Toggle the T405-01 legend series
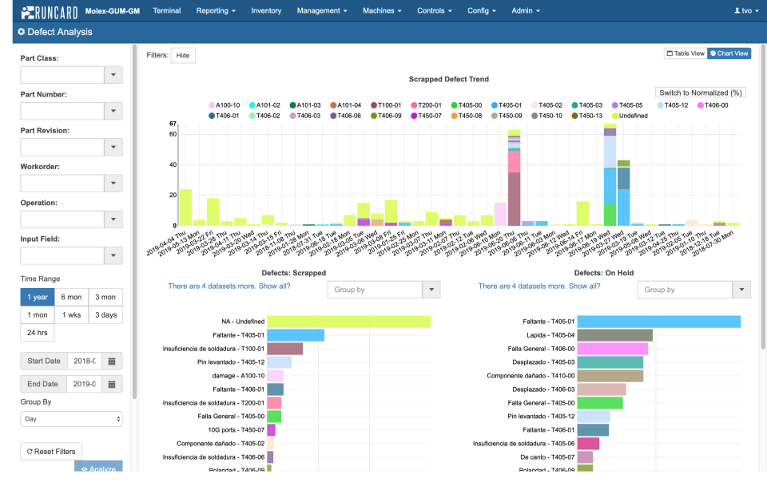767x486 pixels. pyautogui.click(x=507, y=105)
